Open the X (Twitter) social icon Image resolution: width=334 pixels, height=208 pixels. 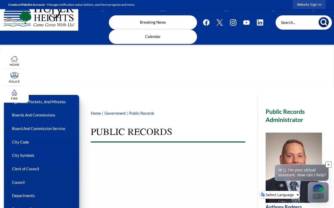coord(220,23)
